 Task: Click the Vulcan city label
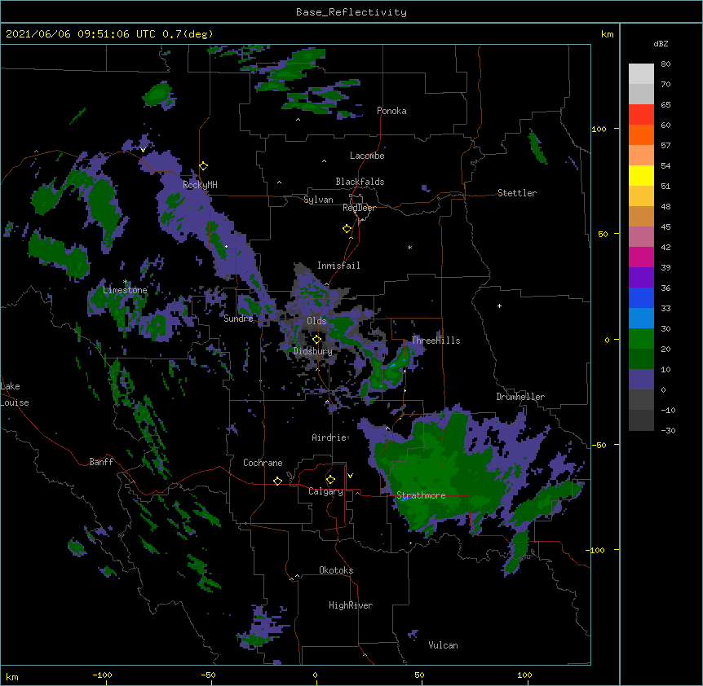tap(443, 645)
